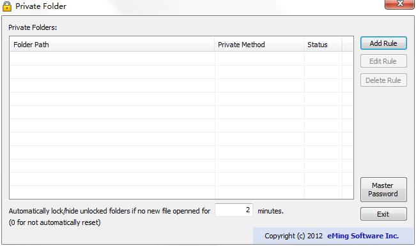The width and height of the screenshot is (416, 246).
Task: Sort by the Folder Path column header
Action: pyautogui.click(x=112, y=45)
